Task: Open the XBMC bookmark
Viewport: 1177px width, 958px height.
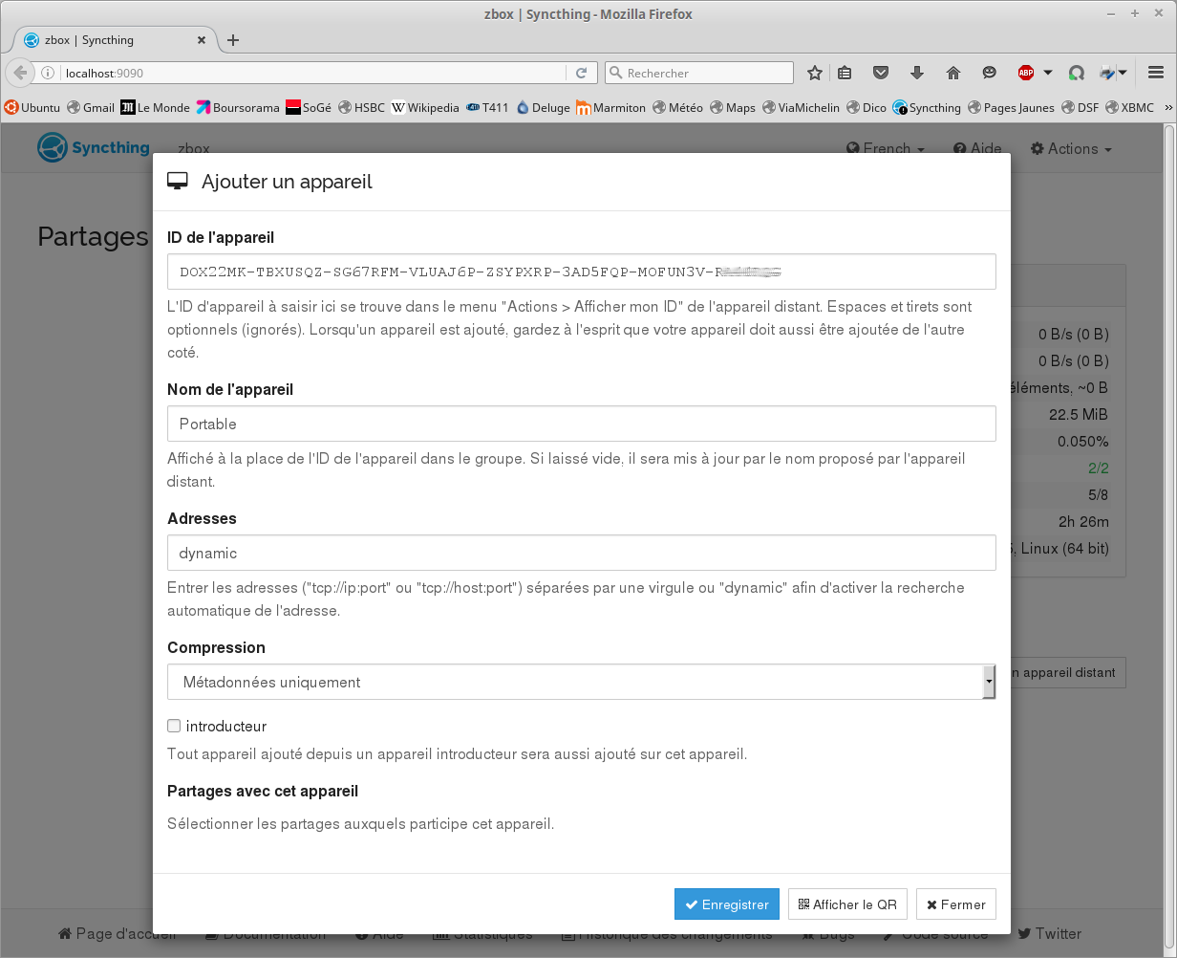Action: (x=1129, y=108)
